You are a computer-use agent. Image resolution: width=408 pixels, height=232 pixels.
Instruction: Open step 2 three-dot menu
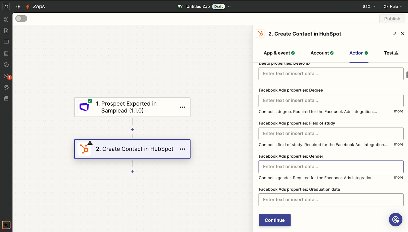click(x=182, y=149)
